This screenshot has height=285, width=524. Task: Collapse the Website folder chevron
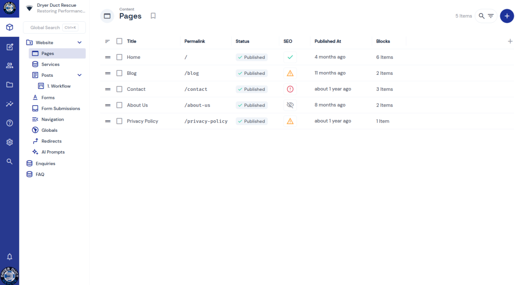click(x=80, y=43)
